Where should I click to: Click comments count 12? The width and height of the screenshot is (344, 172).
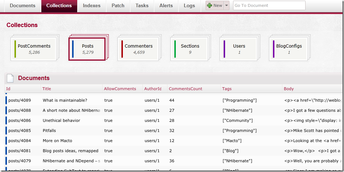[172, 141]
